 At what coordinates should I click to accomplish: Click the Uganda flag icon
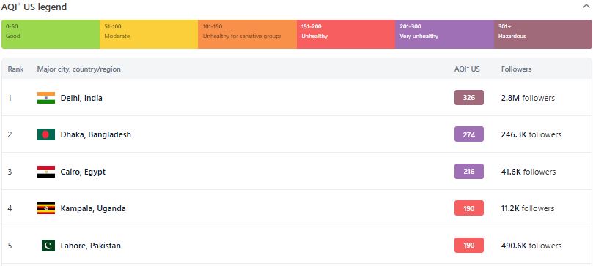tap(46, 208)
